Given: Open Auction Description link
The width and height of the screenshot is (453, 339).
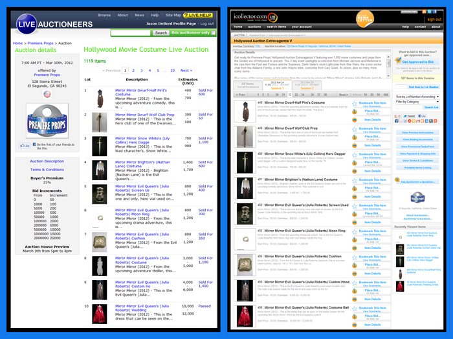Looking at the screenshot, I should coord(47,161).
